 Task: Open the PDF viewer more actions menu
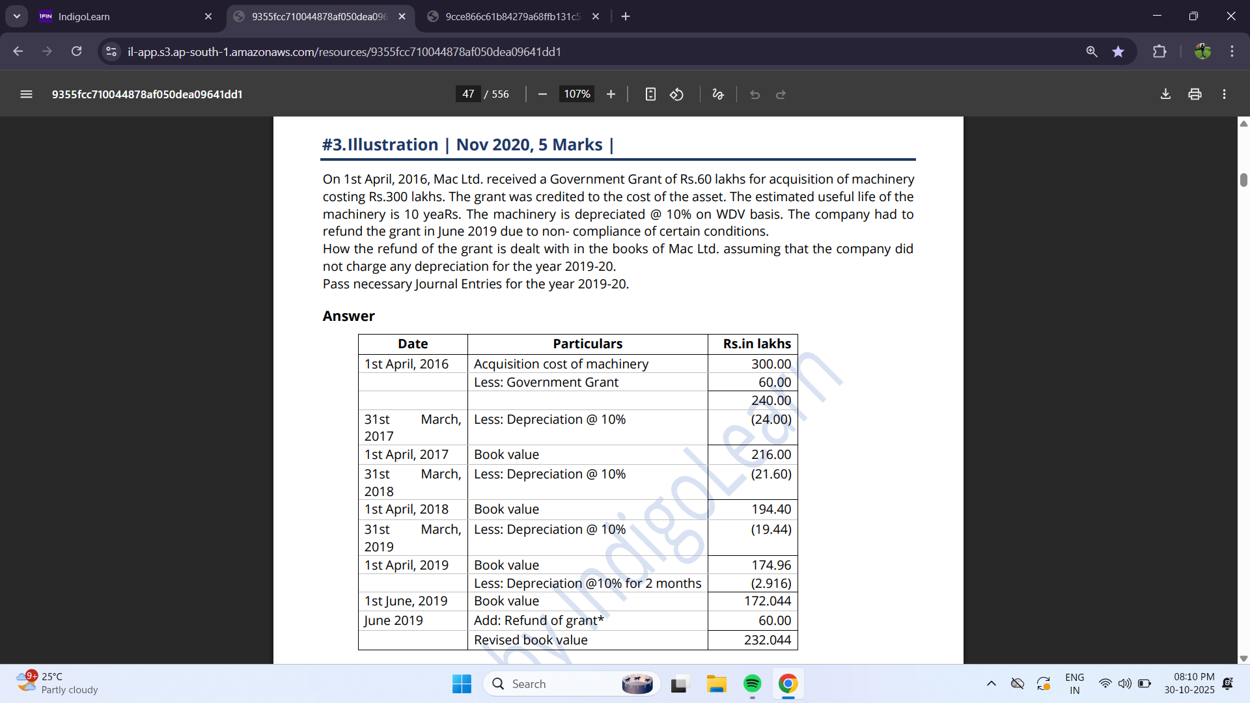pos(1224,94)
